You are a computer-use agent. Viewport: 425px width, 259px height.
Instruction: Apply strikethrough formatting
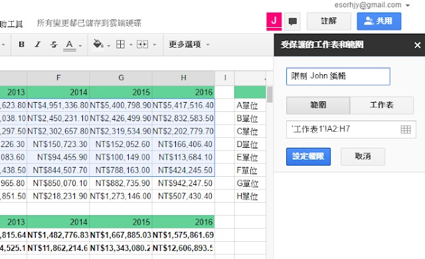(54, 44)
